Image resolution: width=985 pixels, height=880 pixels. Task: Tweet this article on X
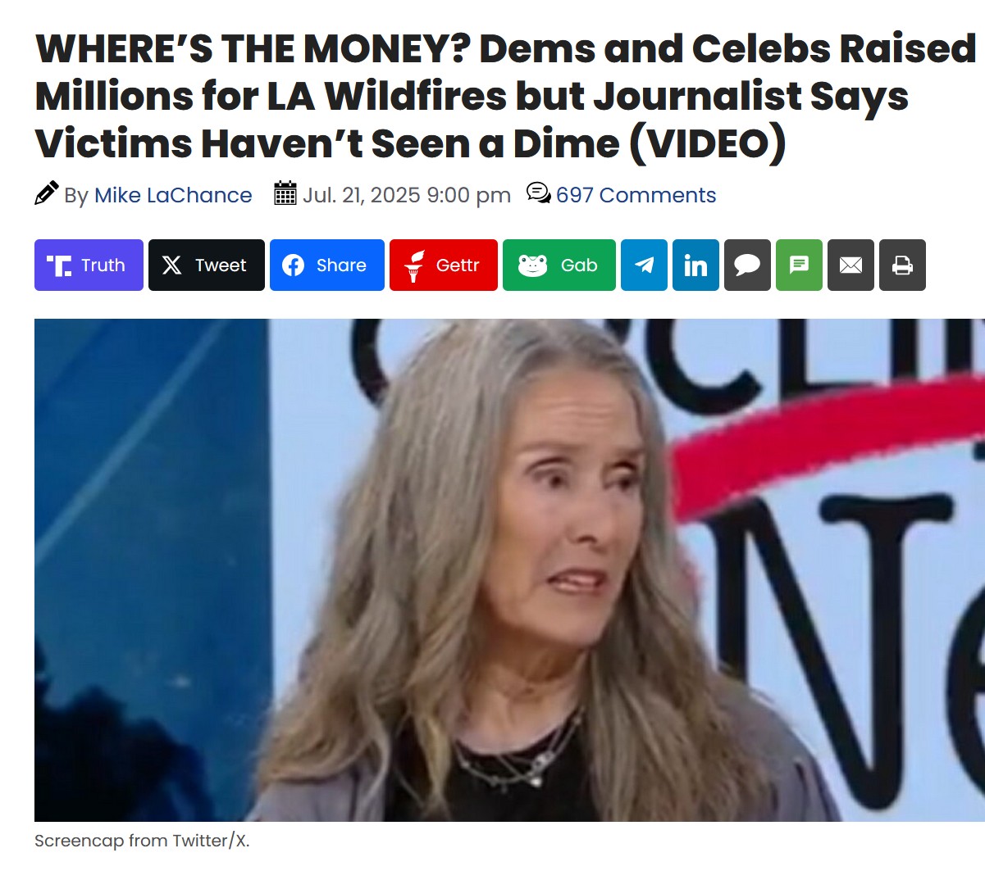click(206, 265)
